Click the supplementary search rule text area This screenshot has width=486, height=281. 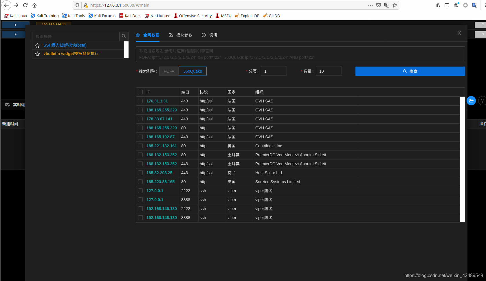coord(300,54)
